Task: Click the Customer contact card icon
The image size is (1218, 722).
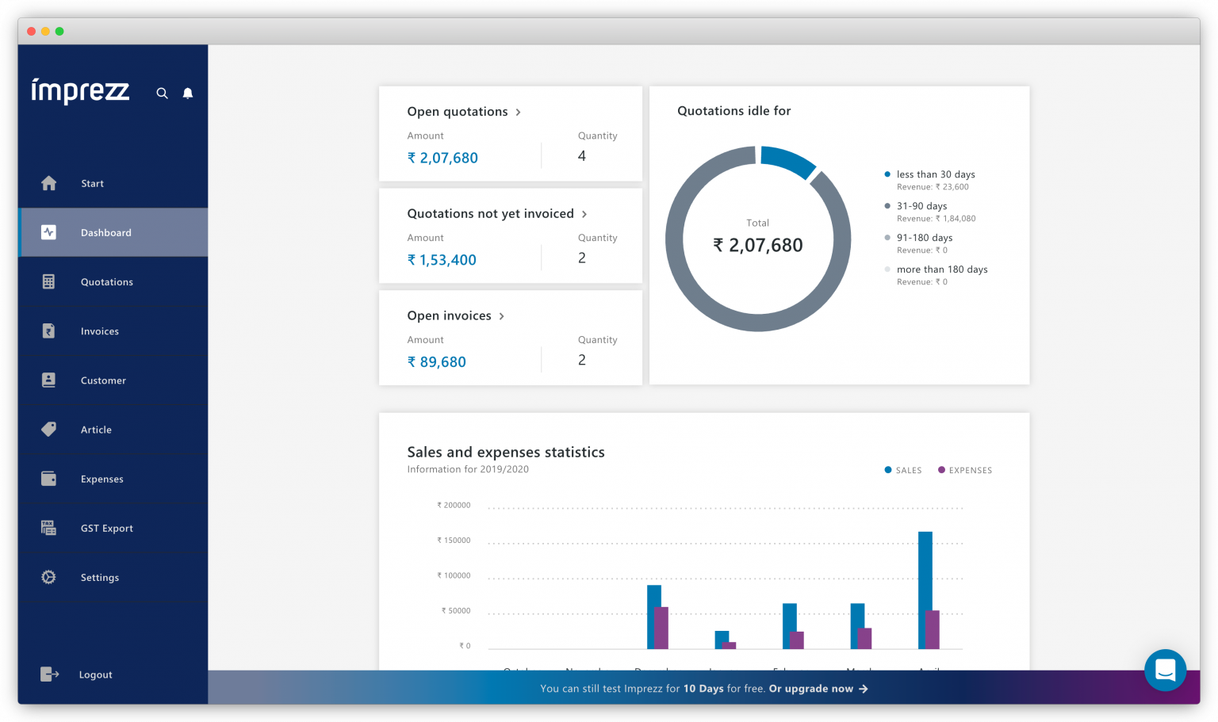Action: point(49,380)
